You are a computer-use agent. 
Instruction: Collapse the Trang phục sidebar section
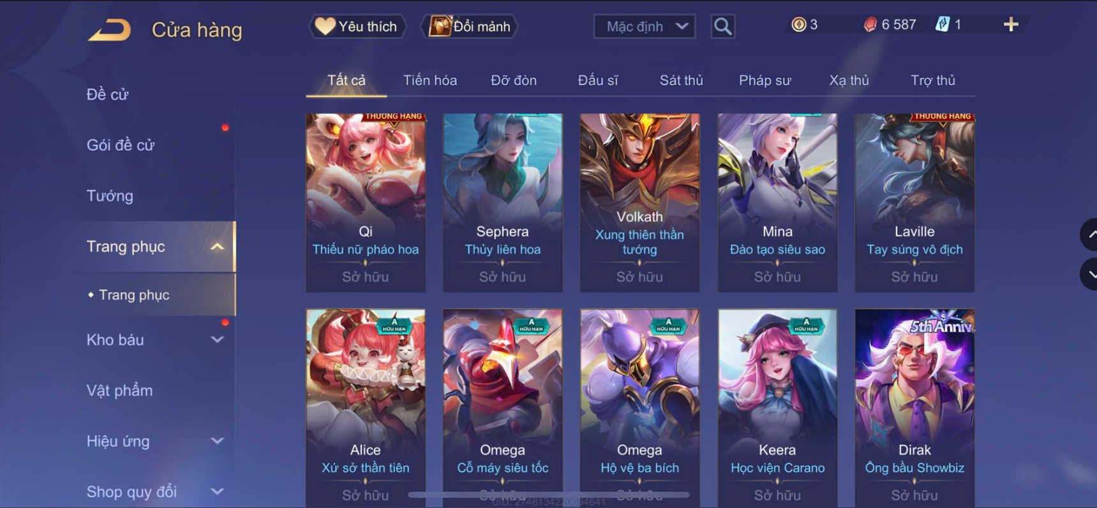[217, 247]
